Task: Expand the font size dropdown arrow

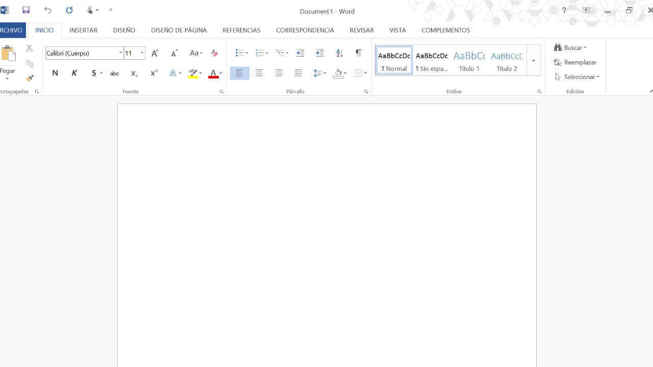Action: point(142,53)
